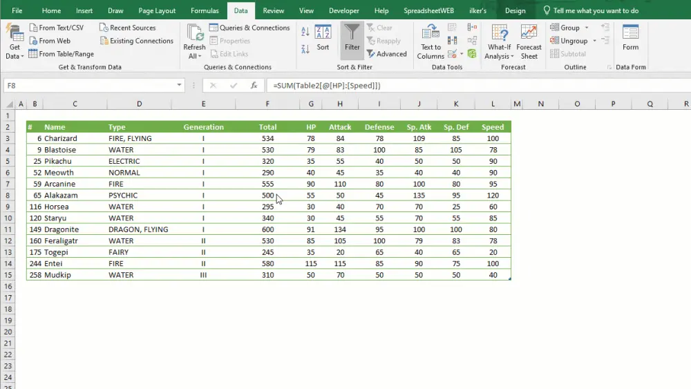
Task: Click the Insert Function fx button
Action: (x=254, y=86)
